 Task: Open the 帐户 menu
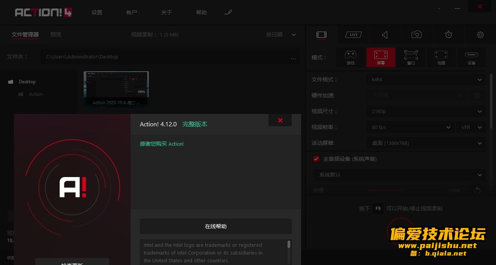tap(132, 12)
